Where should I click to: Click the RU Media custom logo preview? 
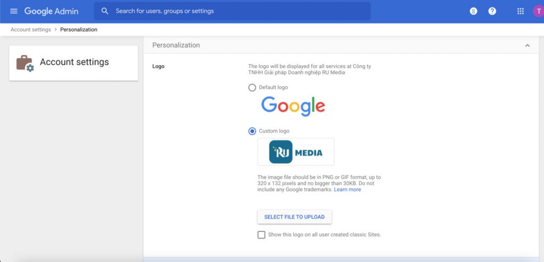click(x=296, y=152)
